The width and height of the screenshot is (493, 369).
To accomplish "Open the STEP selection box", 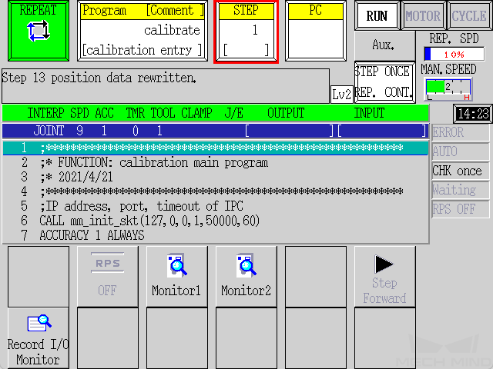I will 246,31.
